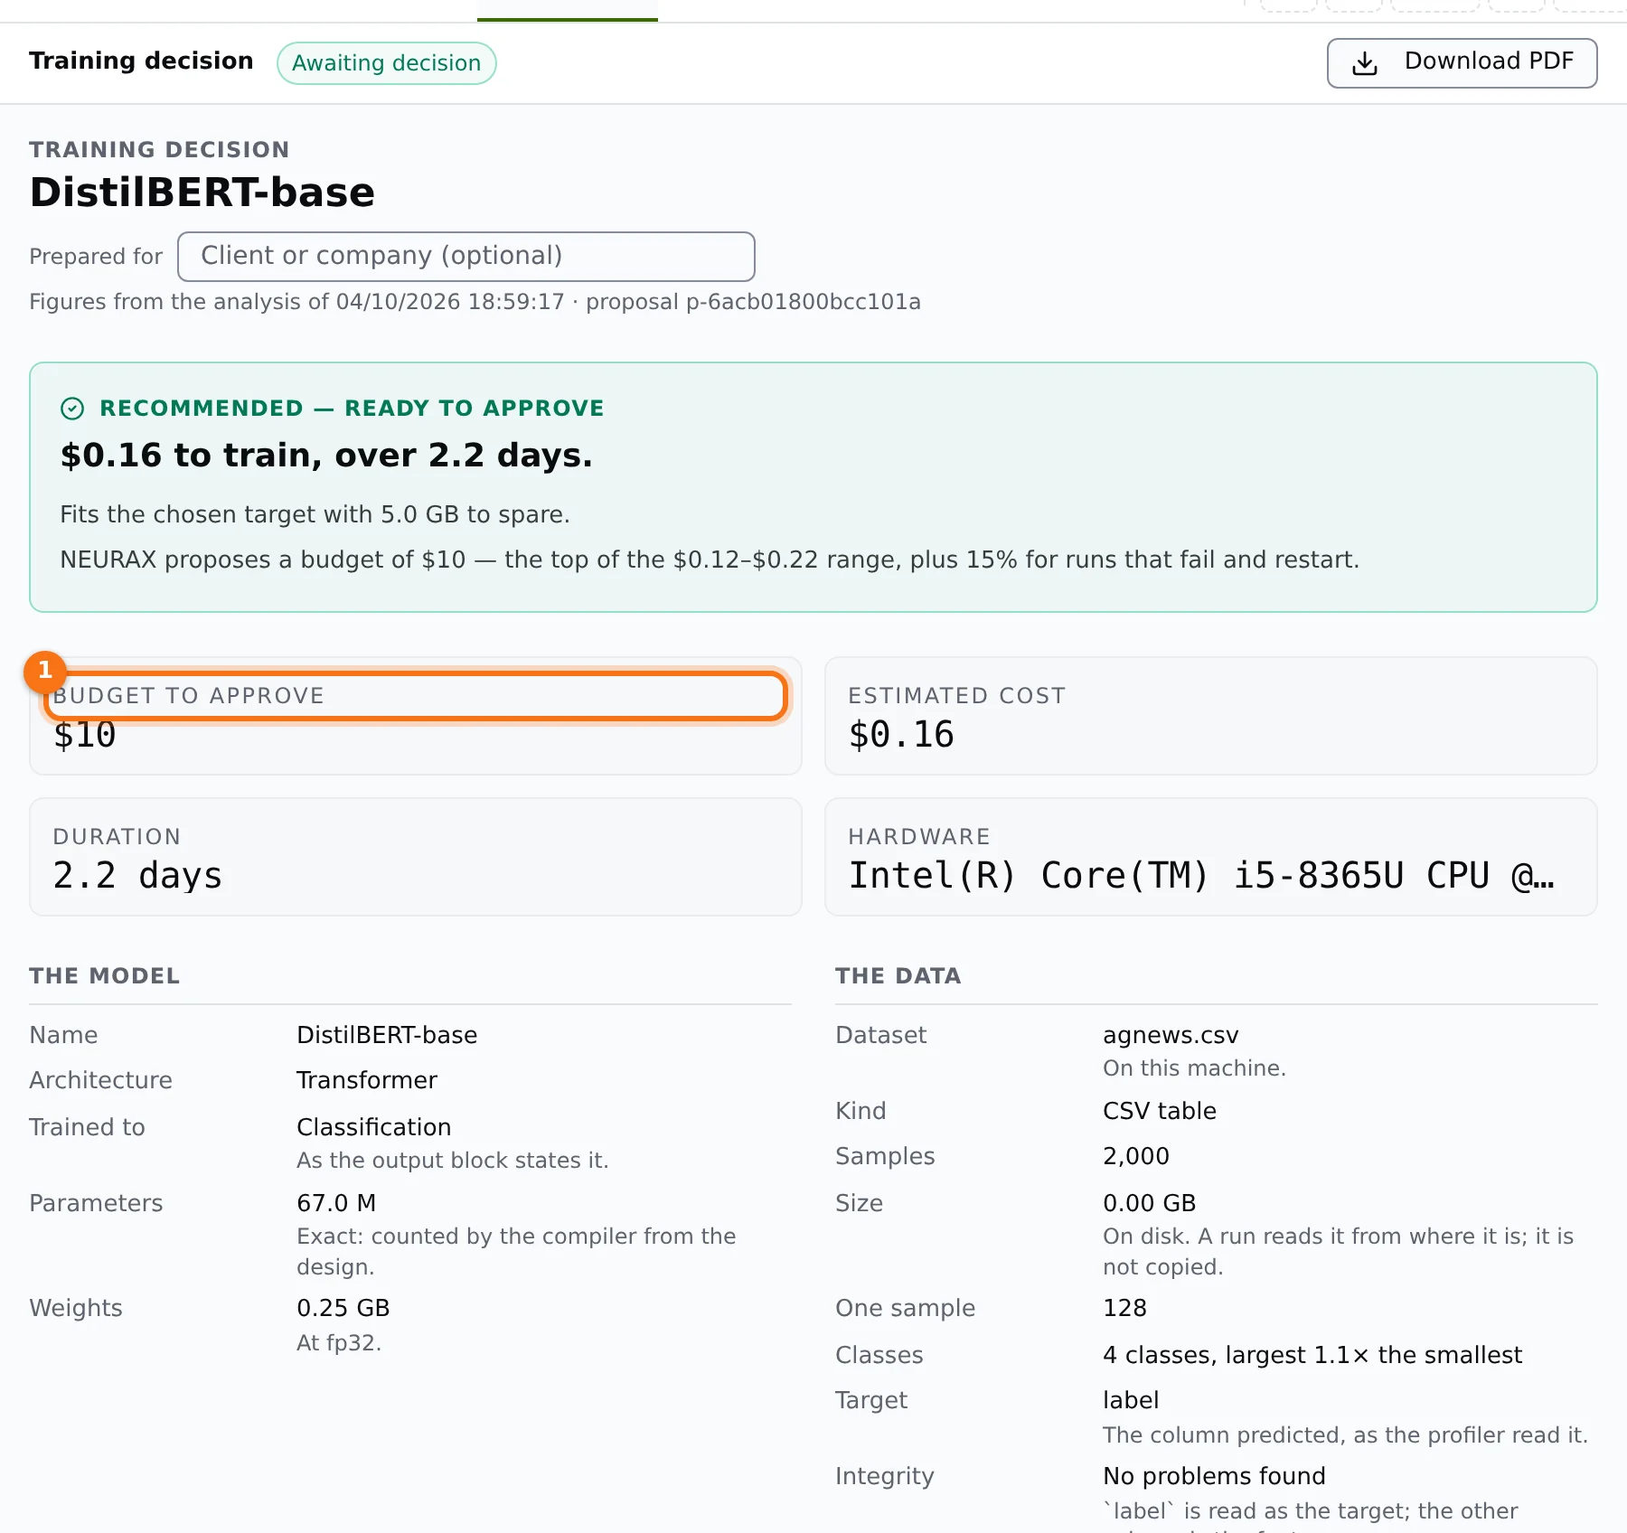Click the $10 budget value
The width and height of the screenshot is (1627, 1533).
pos(85,735)
